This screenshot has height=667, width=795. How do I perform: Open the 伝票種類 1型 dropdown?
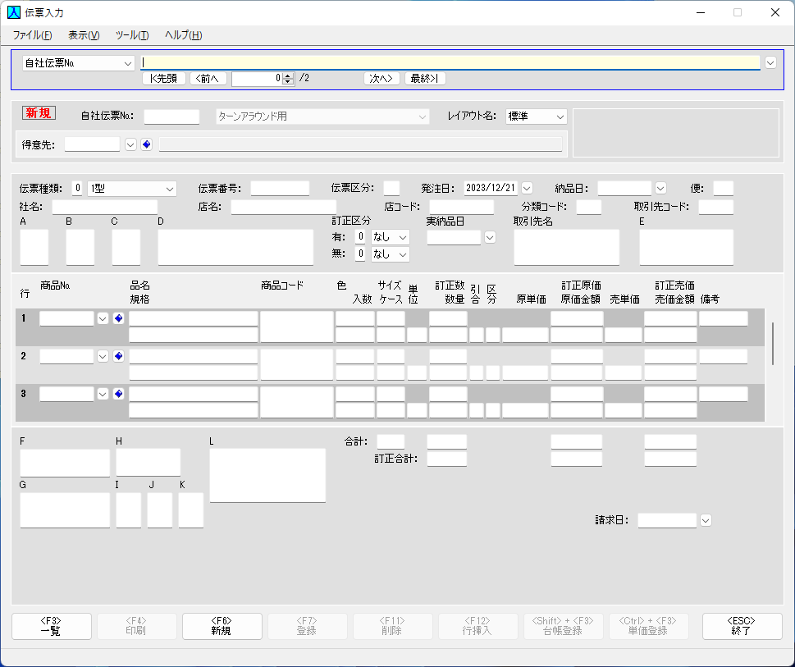[x=132, y=189]
